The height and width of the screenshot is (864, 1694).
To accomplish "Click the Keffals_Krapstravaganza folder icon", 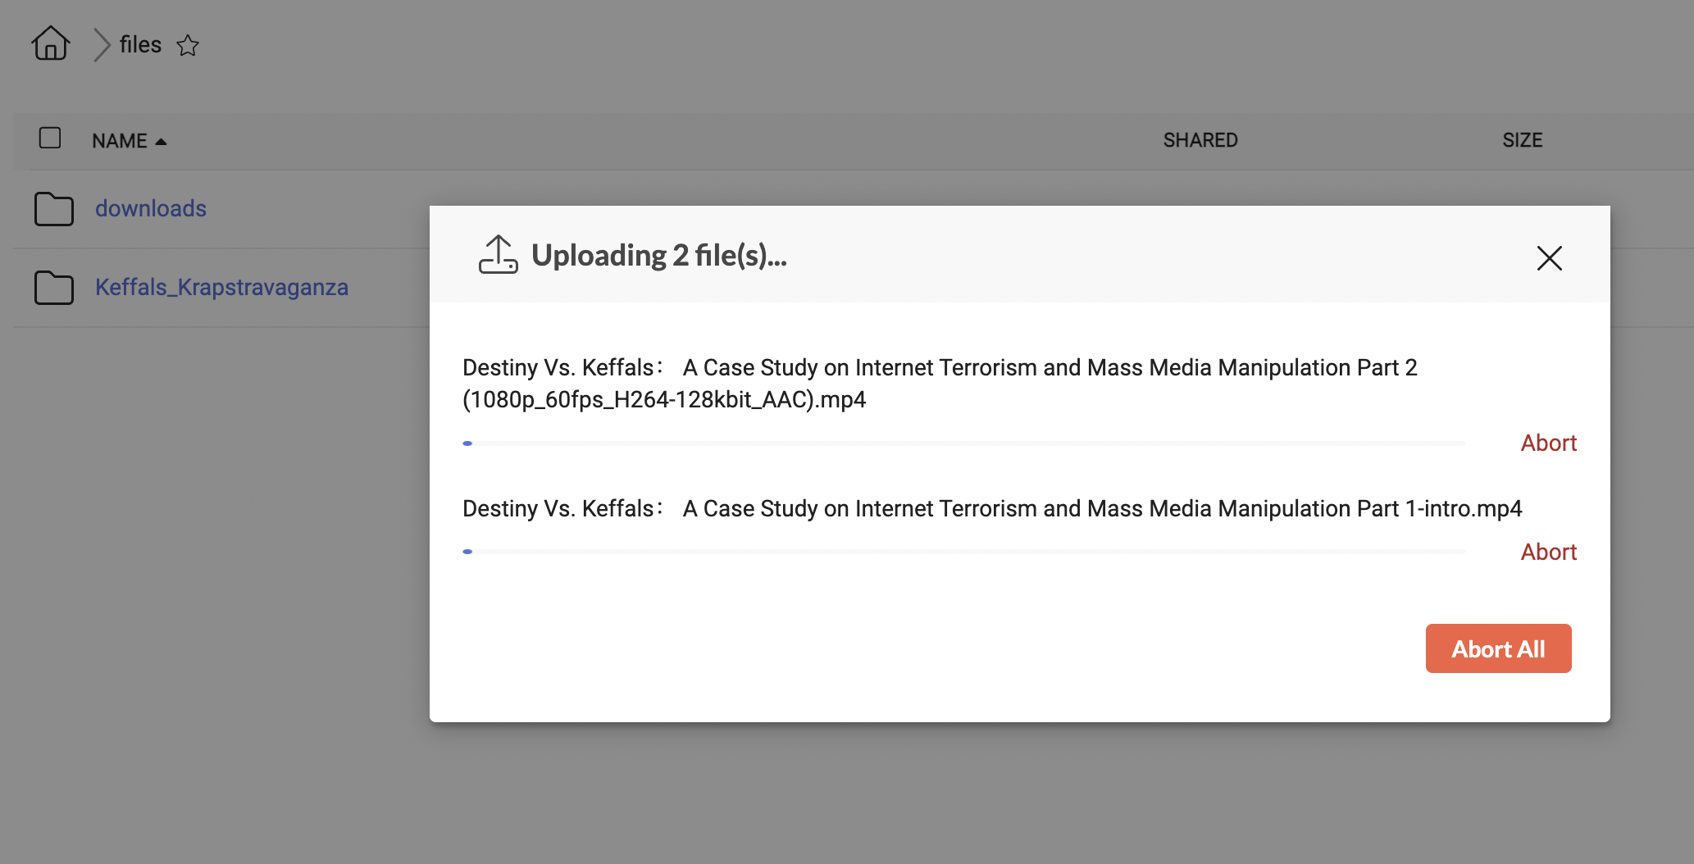I will (54, 288).
